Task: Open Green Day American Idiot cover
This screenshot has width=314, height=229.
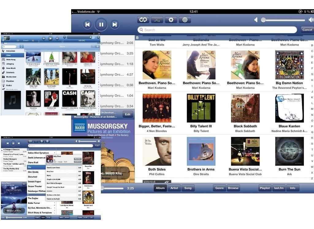Action: pos(52,99)
